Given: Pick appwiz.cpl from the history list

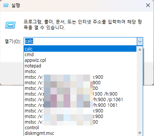Looking at the screenshot, I should point(80,60).
